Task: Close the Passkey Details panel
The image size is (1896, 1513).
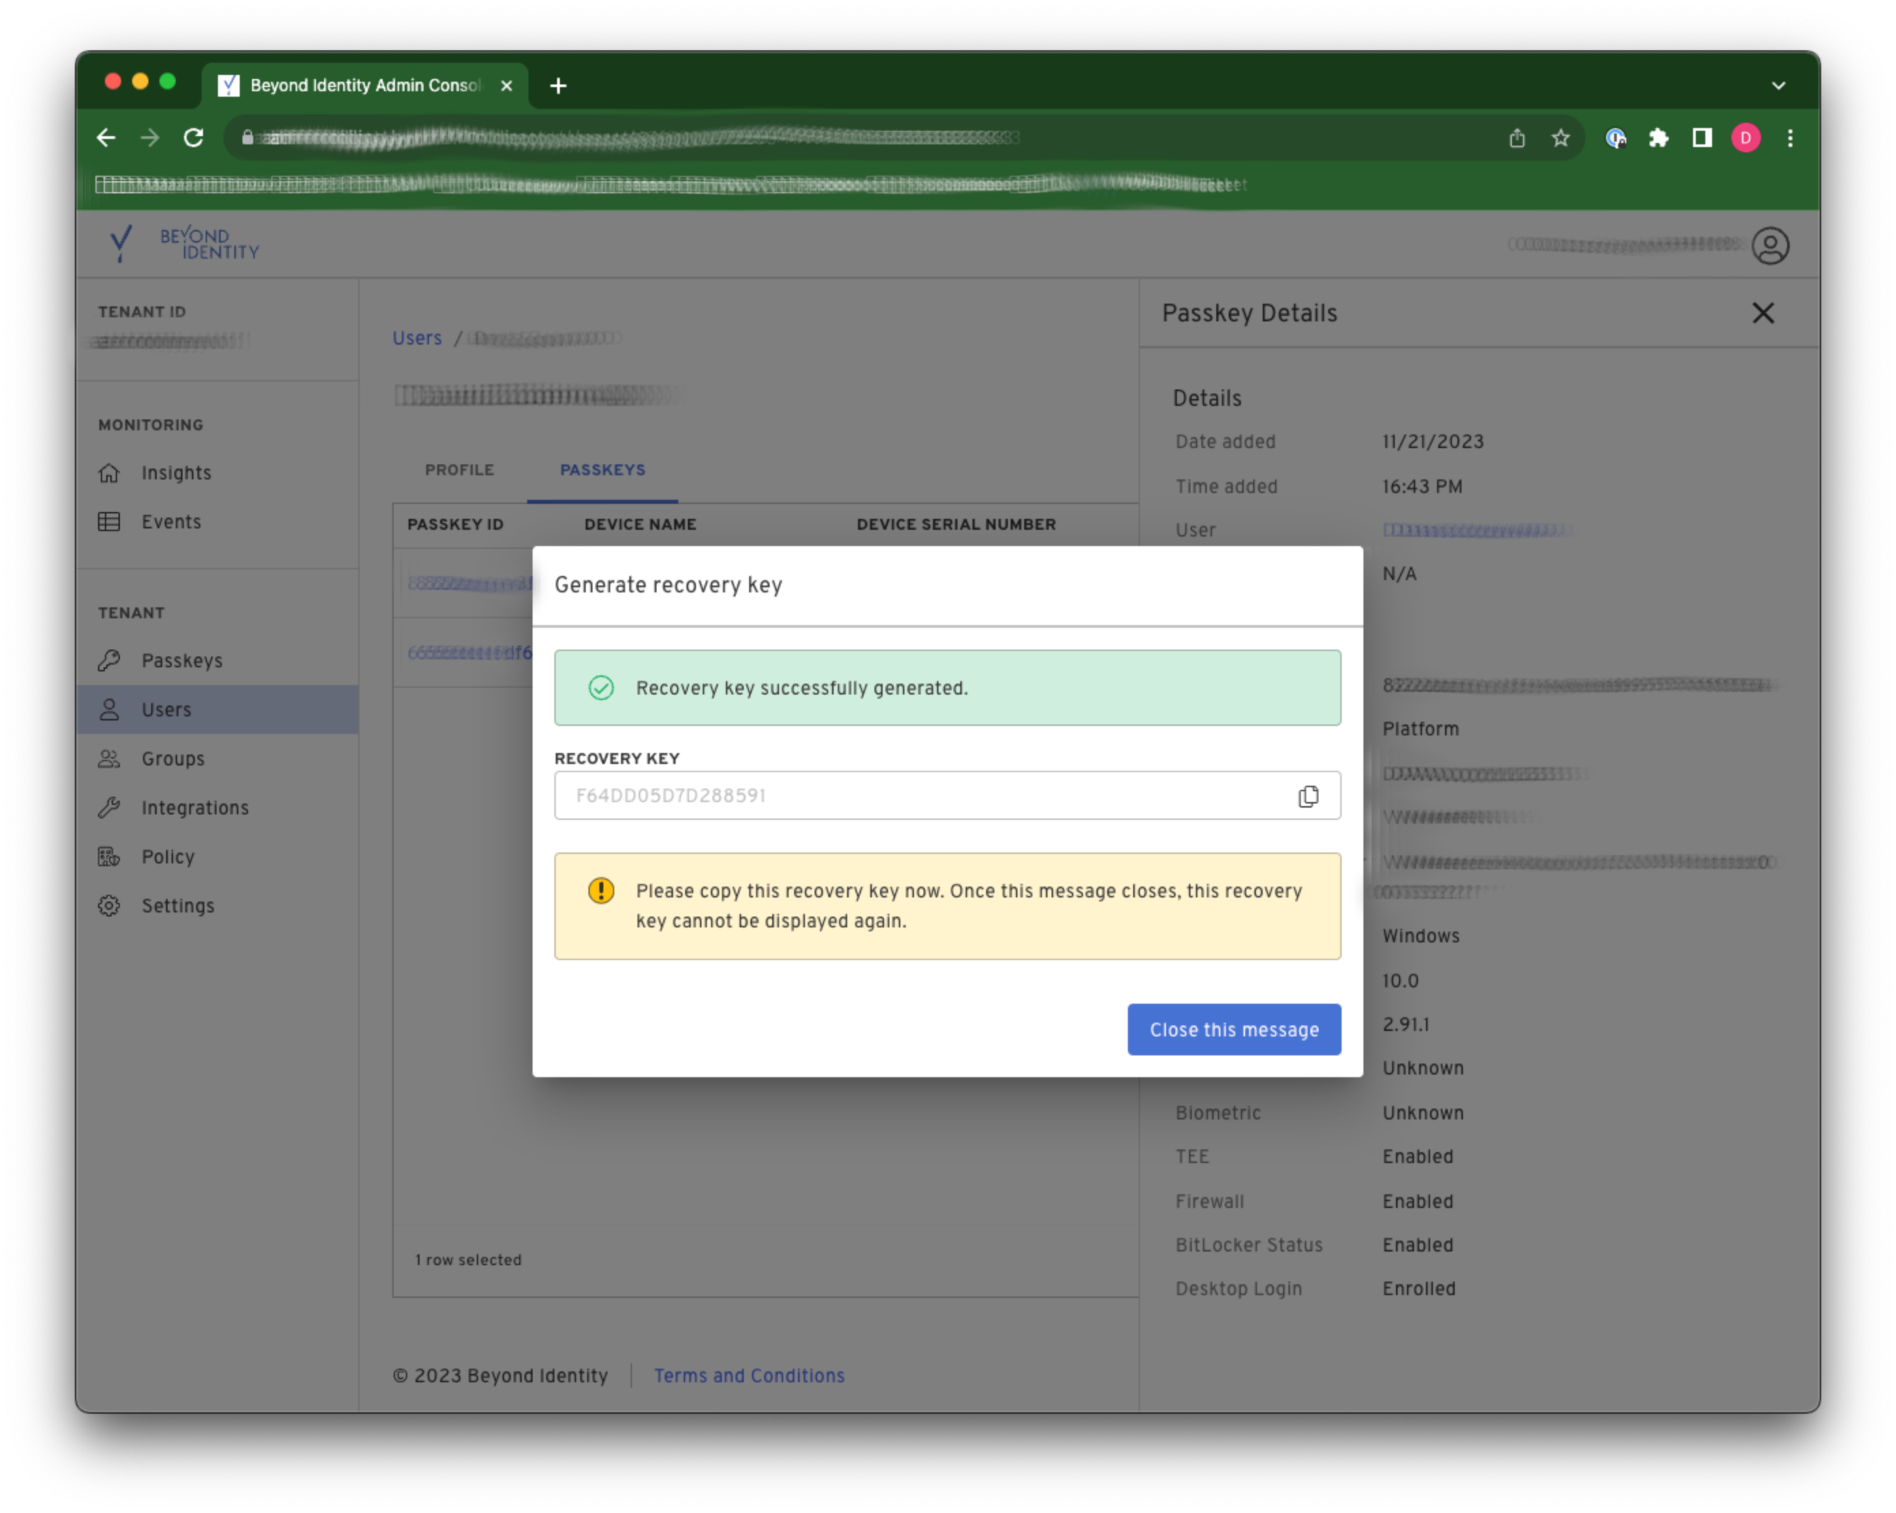Action: pos(1761,313)
